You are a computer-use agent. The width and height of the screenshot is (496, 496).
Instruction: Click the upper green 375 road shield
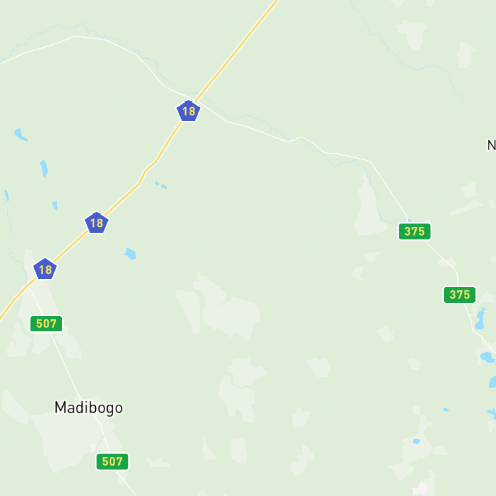415,231
